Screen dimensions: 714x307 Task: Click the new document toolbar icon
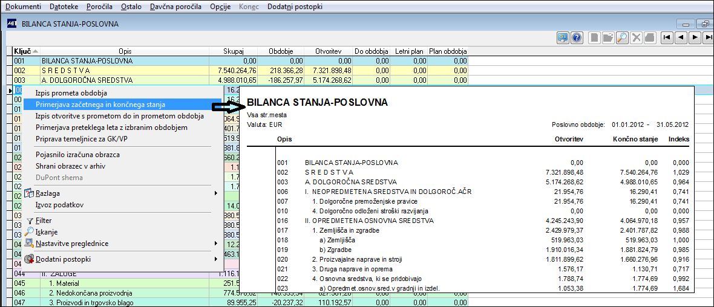[x=594, y=37]
